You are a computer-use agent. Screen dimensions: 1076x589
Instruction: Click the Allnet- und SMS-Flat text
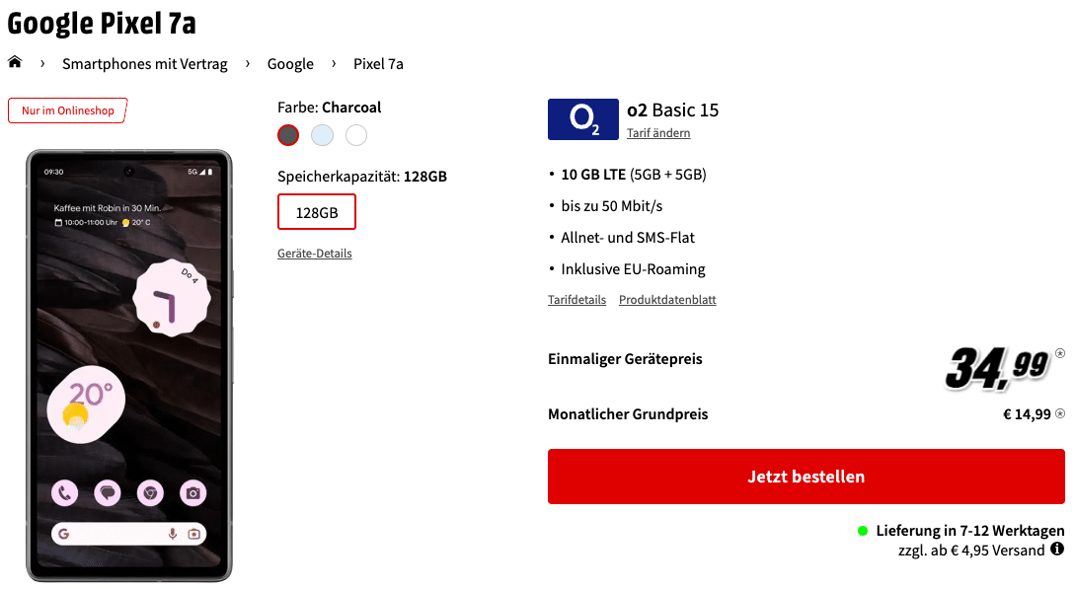(628, 237)
